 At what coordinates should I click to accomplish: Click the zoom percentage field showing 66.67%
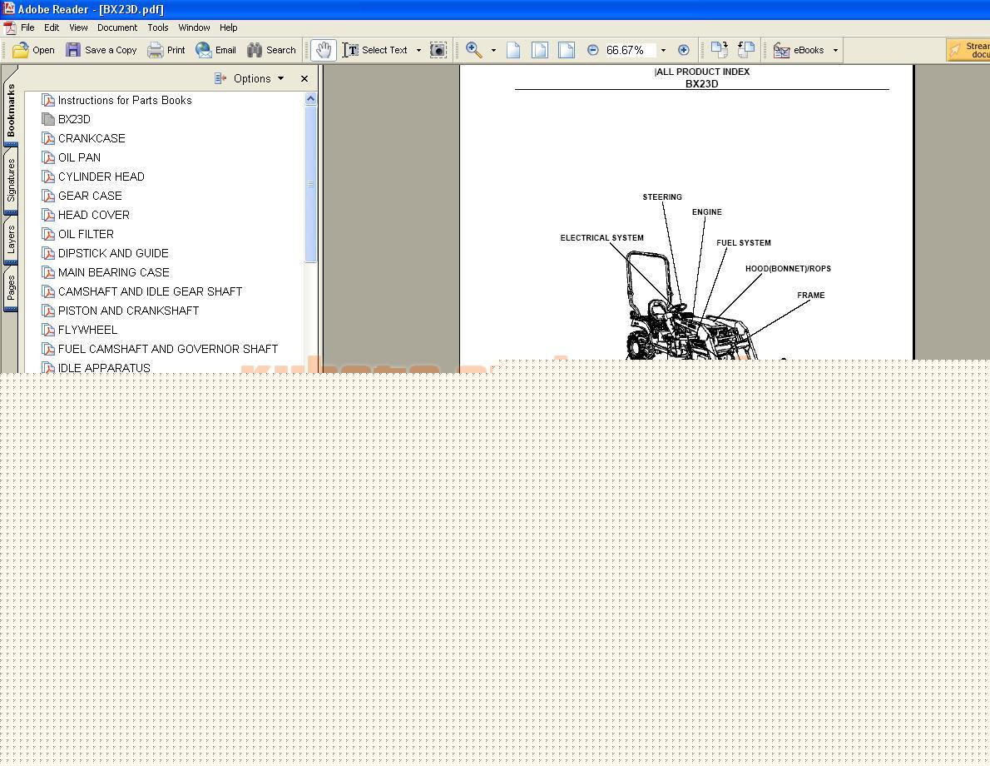630,50
